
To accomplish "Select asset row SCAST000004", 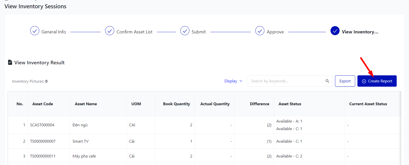I will click(x=42, y=125).
